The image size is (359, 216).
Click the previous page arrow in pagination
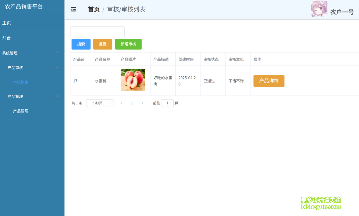pos(121,103)
